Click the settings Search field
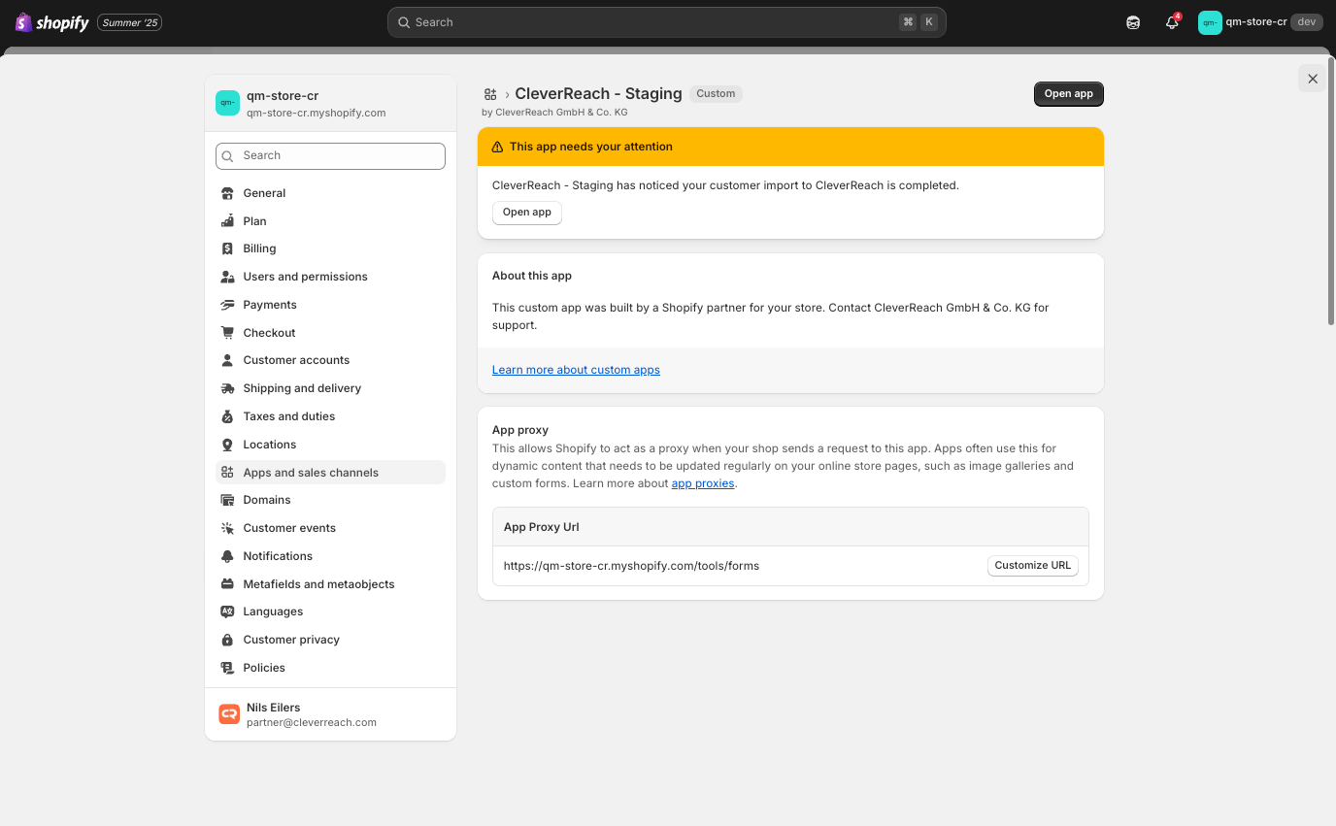 (x=330, y=155)
